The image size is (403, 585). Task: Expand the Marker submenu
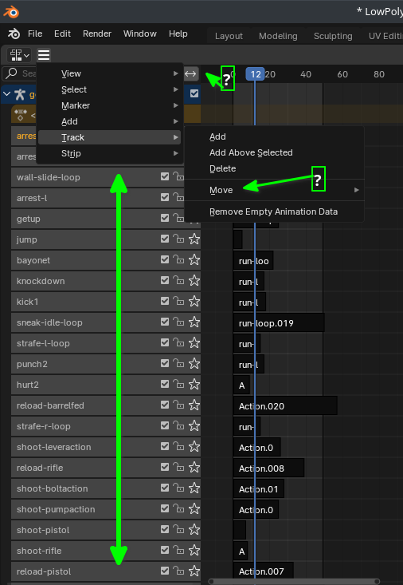[109, 105]
